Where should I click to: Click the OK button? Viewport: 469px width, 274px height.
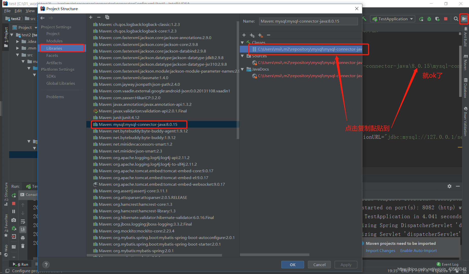[293, 265]
